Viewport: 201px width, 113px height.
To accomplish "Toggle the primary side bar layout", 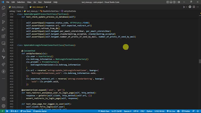I will [168, 2].
